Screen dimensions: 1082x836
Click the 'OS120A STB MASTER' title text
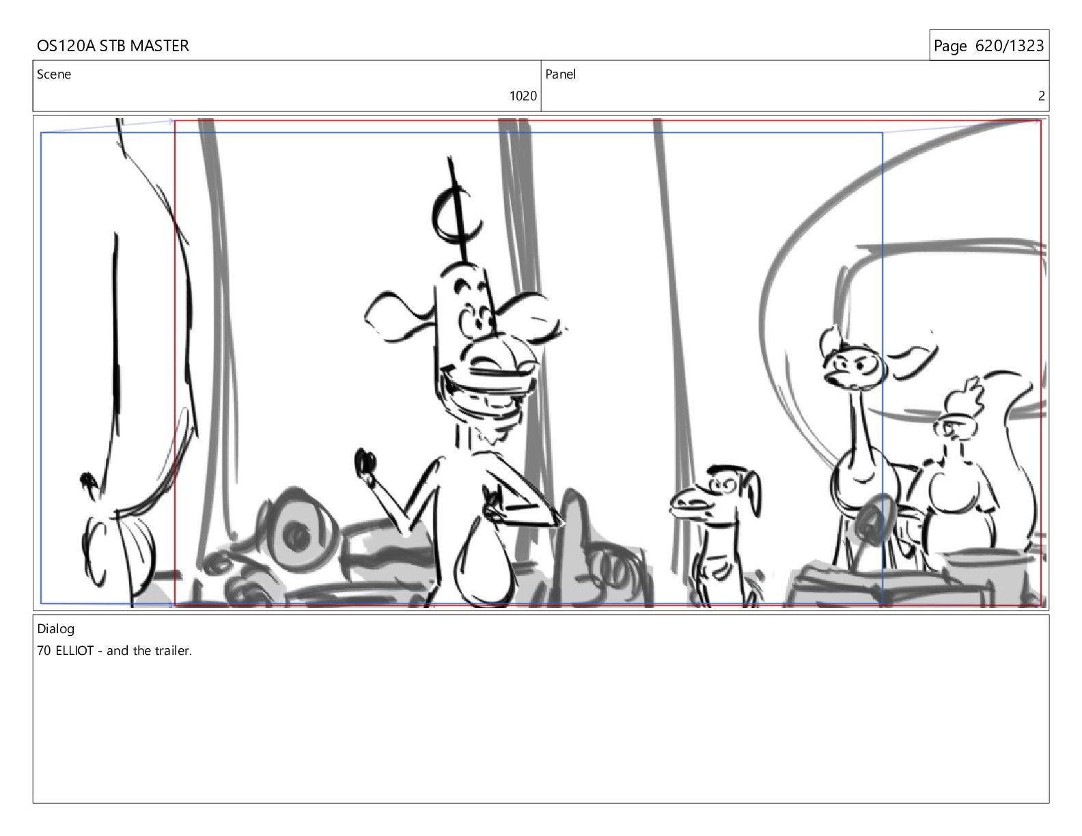point(113,46)
